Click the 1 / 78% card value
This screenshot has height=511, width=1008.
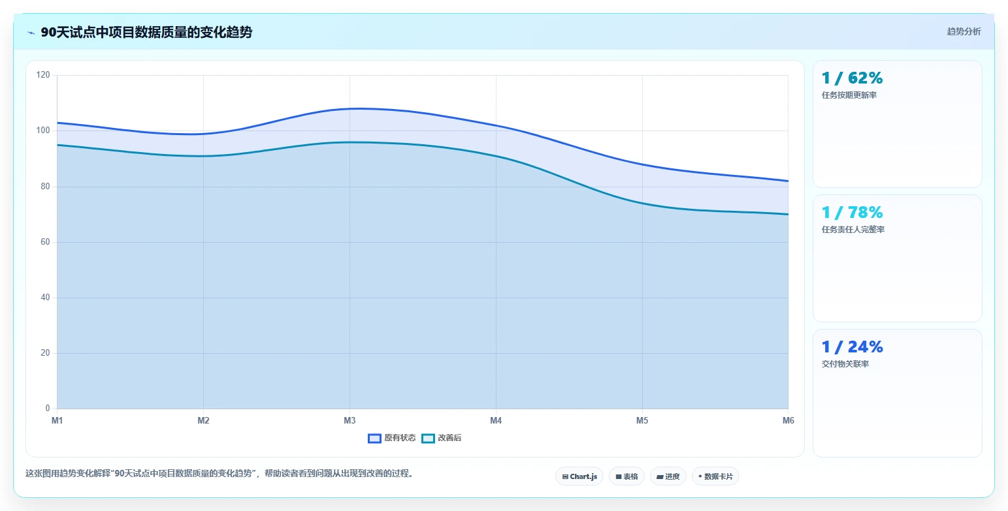pos(852,213)
